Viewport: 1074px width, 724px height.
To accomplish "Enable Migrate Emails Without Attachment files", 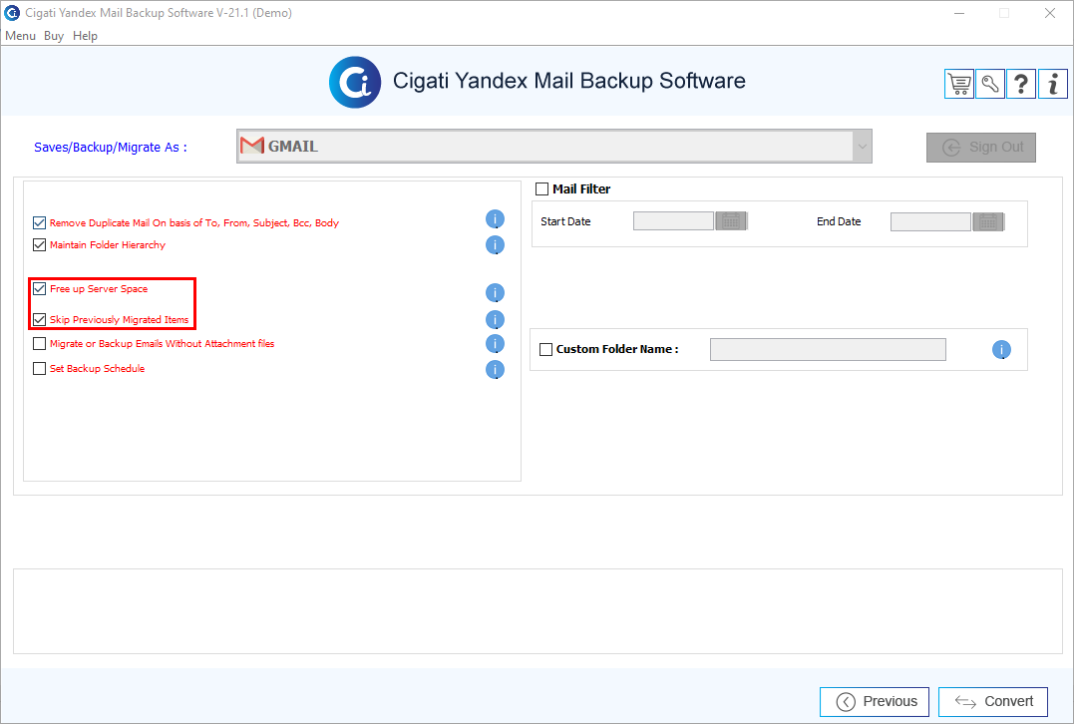I will click(x=39, y=343).
